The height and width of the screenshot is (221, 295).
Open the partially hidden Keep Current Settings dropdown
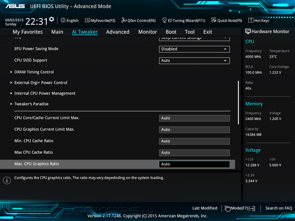point(194,38)
